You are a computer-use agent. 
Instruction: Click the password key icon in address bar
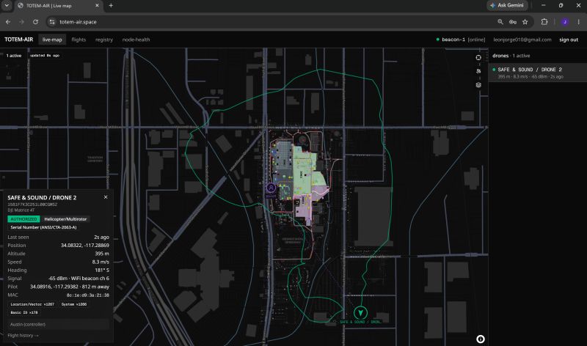click(512, 22)
